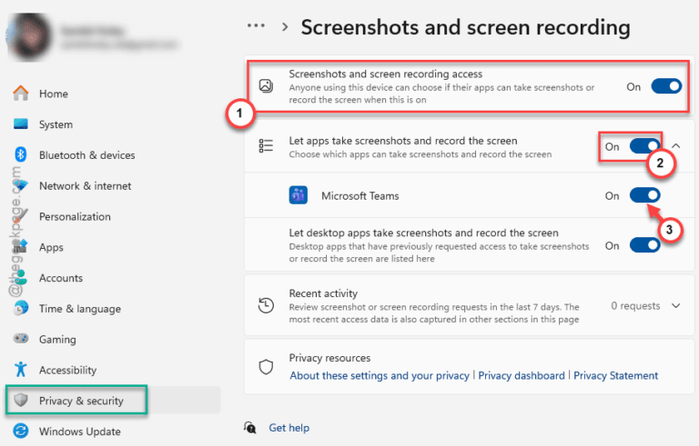Click the System monitor icon
699x446 pixels.
[21, 124]
